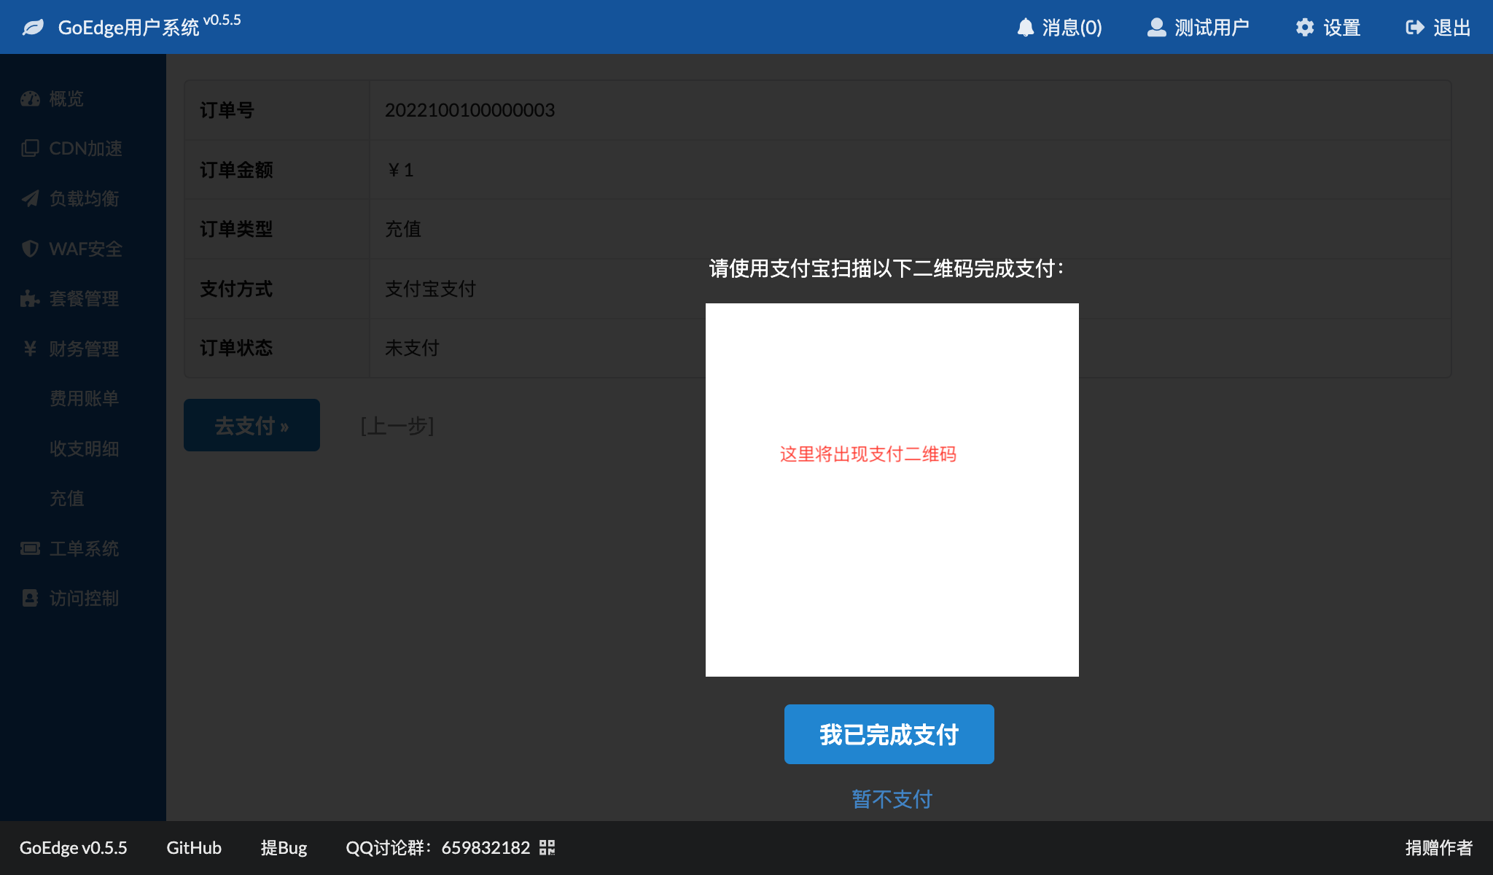
Task: Click the 订单金额 row label
Action: click(236, 170)
